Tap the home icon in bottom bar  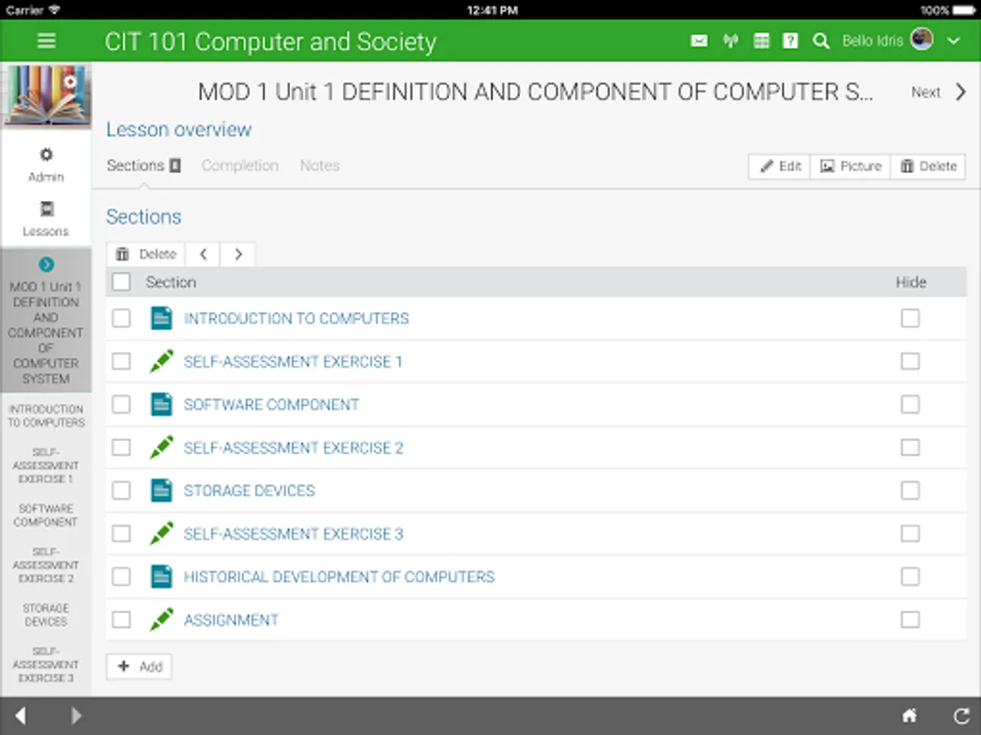coord(909,716)
